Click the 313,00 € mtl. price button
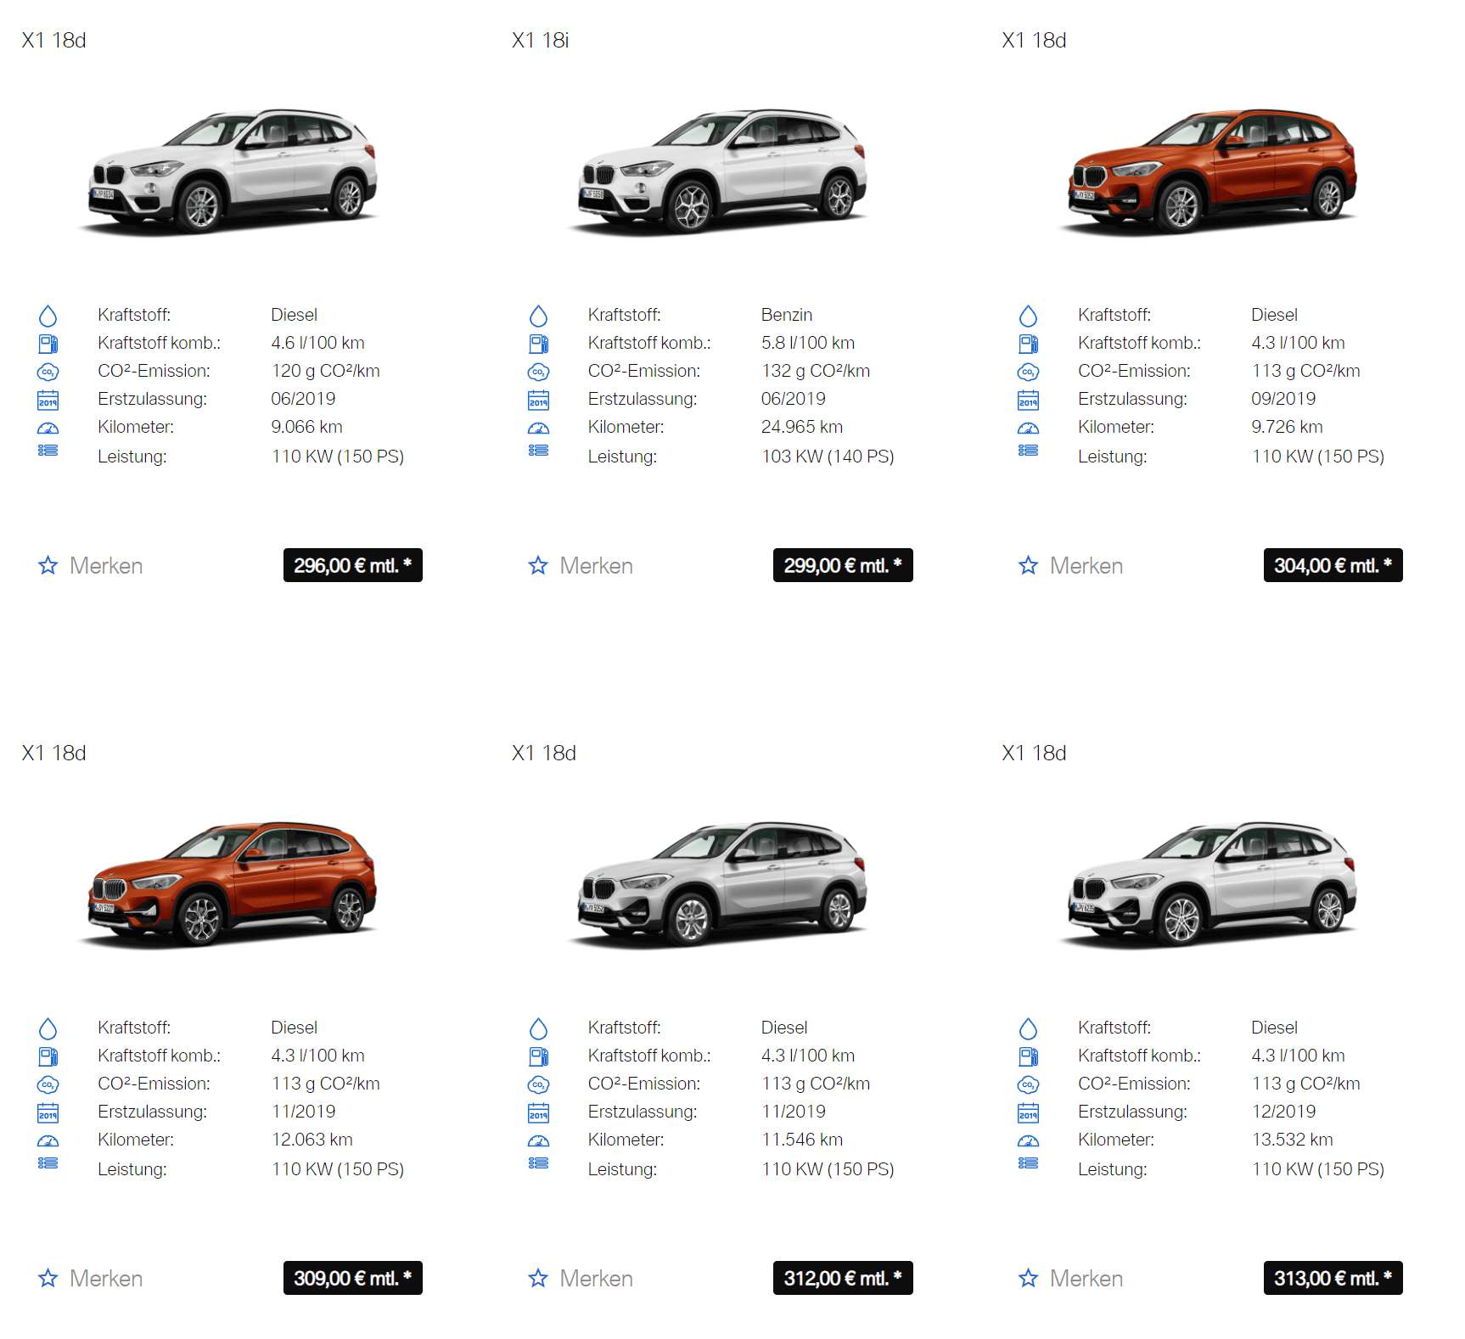This screenshot has width=1465, height=1339. (1333, 1278)
